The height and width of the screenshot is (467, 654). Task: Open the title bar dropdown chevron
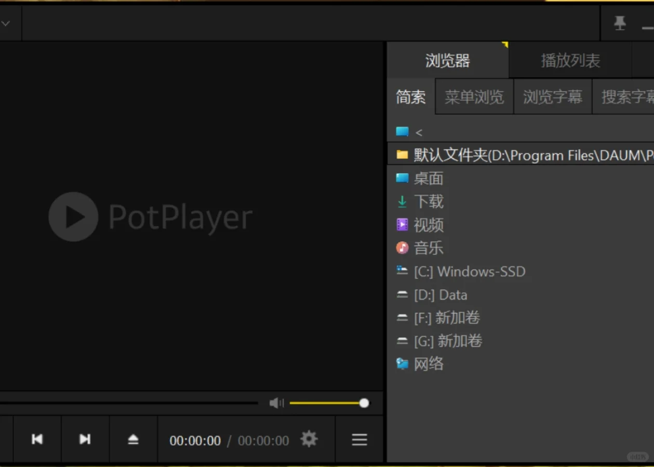[6, 23]
